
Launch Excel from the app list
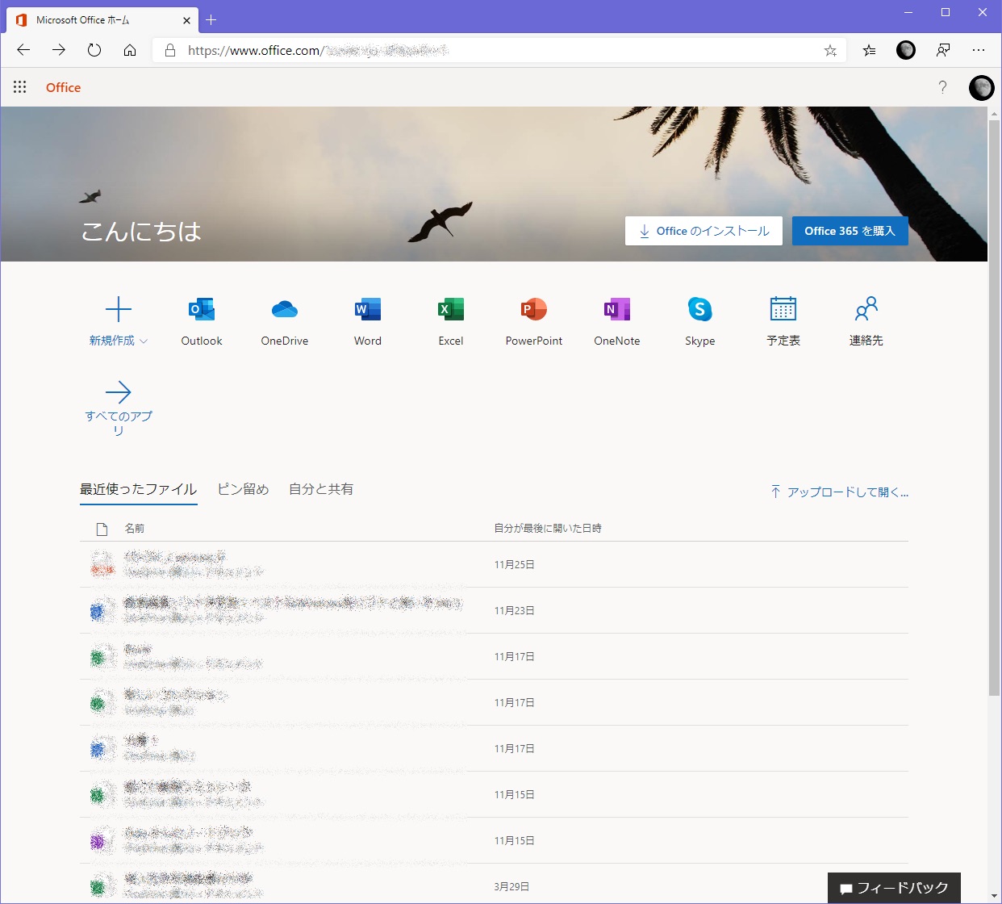(x=451, y=321)
